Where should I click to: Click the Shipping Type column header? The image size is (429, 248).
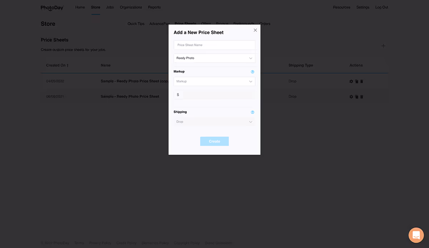(x=301, y=65)
